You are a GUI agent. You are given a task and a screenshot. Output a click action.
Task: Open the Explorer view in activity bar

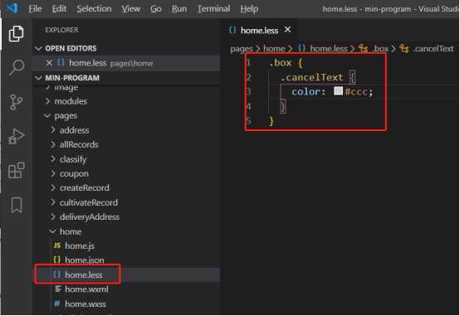16,34
